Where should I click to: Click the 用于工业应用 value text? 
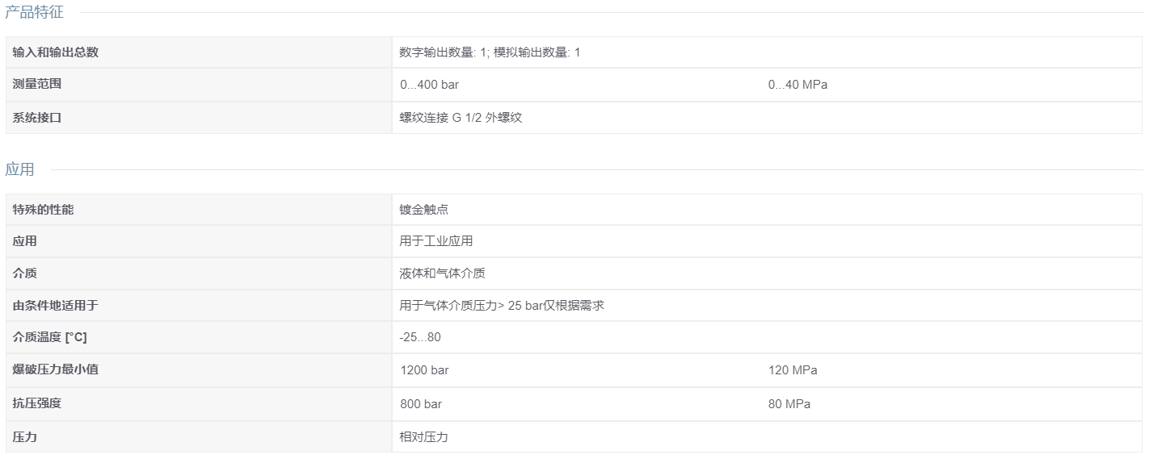click(436, 241)
